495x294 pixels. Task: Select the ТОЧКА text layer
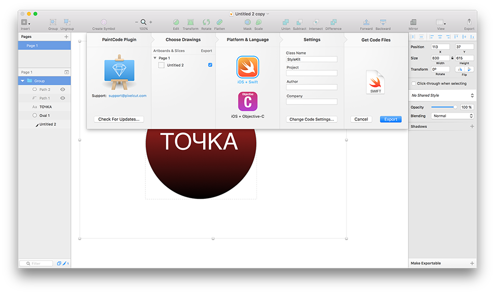tap(44, 107)
